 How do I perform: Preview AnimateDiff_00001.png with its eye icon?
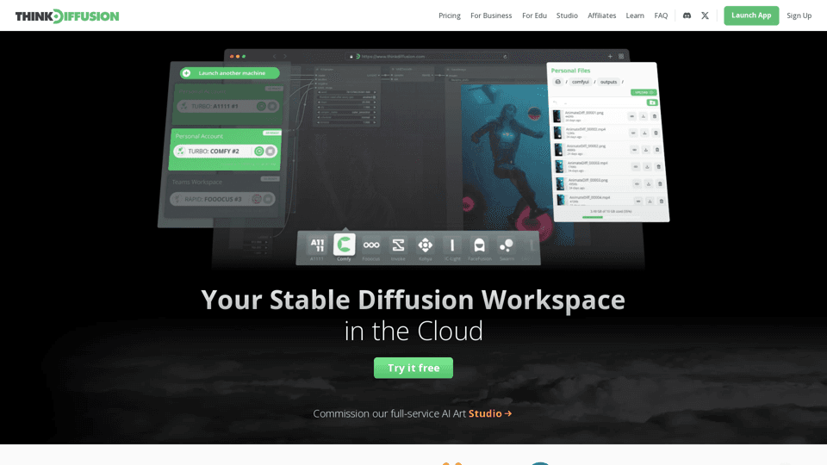click(x=631, y=116)
